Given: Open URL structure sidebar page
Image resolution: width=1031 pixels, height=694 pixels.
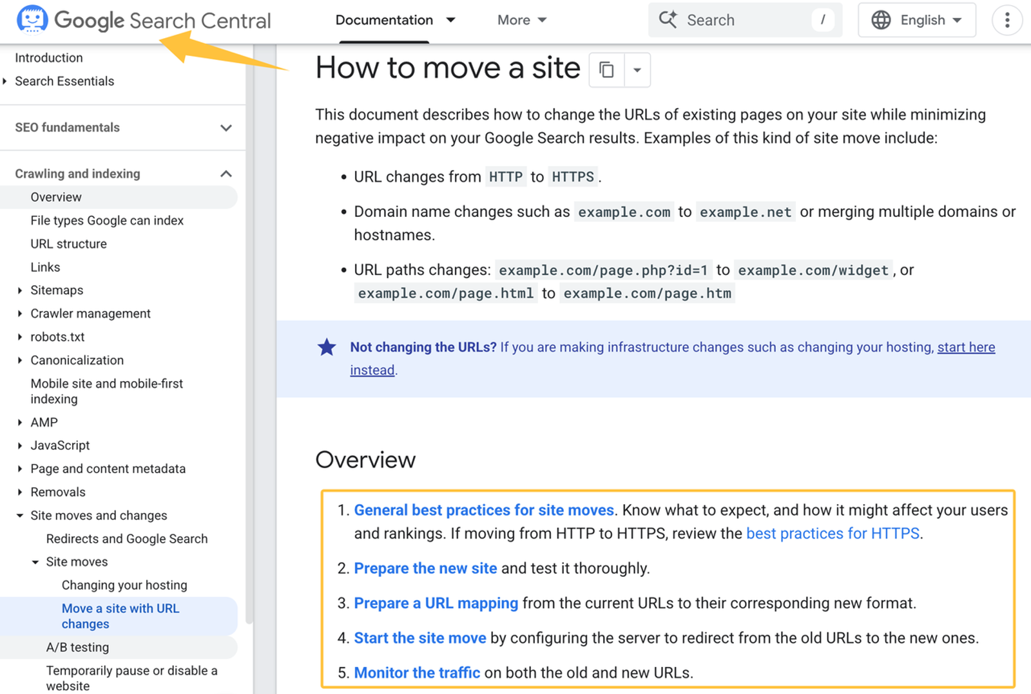Looking at the screenshot, I should click(68, 244).
